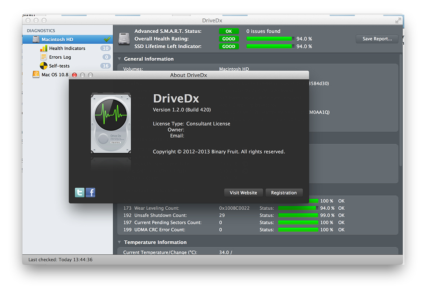Screen dimensions: 426x294
Task: Click the 'Version 1.2.0 (Build 420)' text
Action: (x=182, y=110)
